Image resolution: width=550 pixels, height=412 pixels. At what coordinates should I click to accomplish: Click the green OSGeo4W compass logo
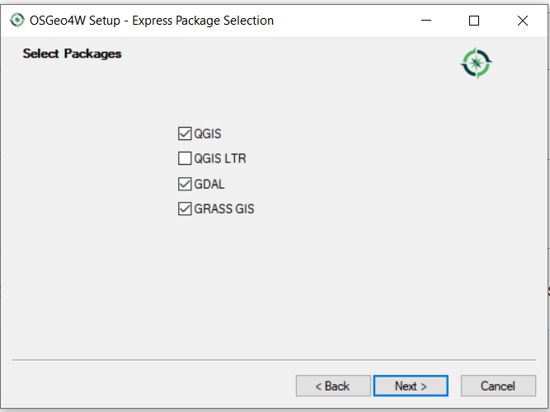pyautogui.click(x=476, y=63)
